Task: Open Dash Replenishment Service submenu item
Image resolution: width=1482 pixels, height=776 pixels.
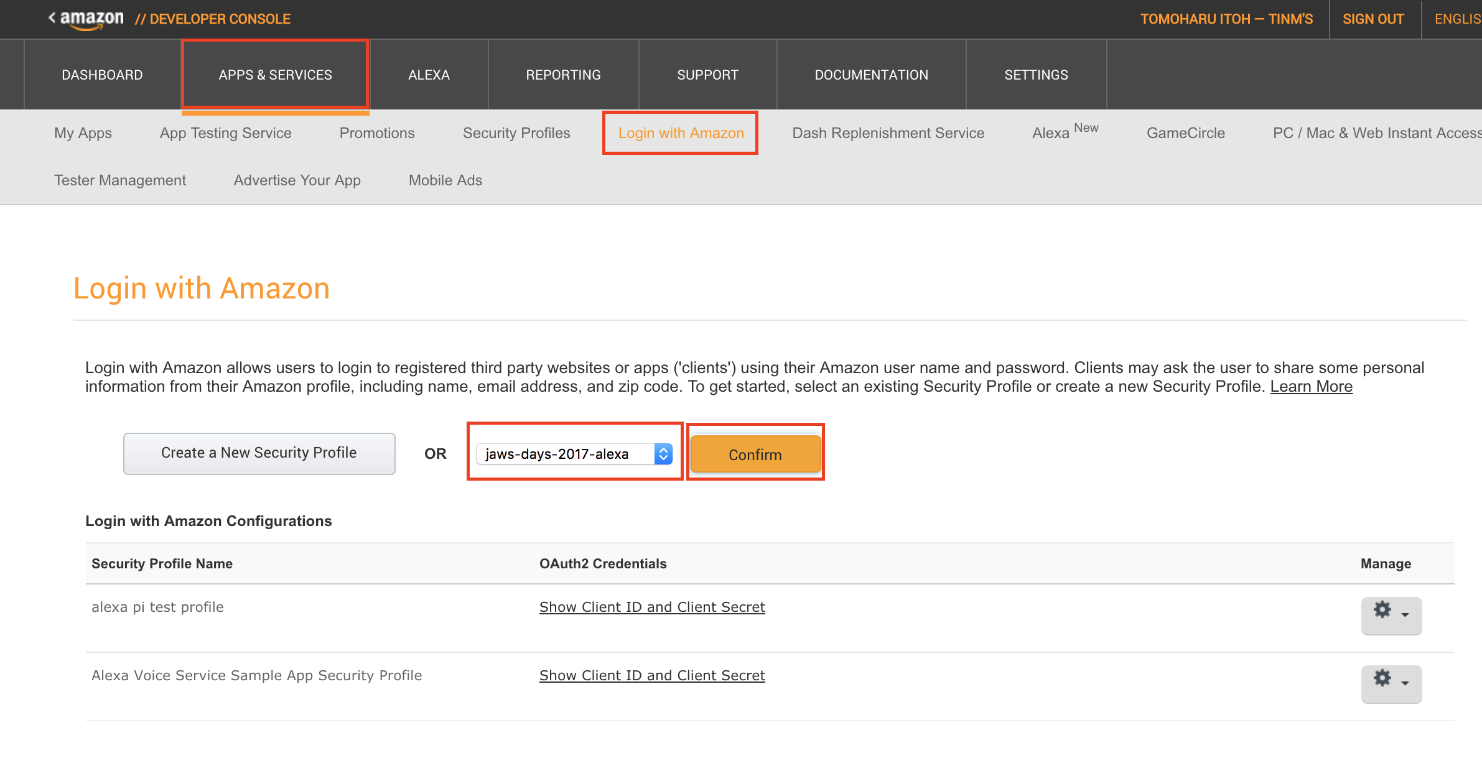Action: click(x=888, y=133)
